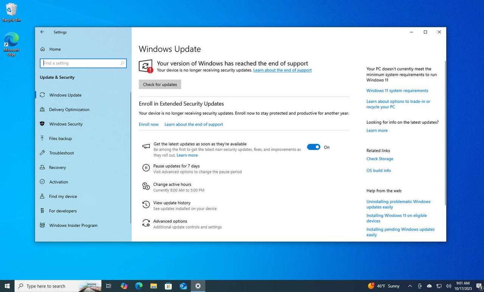
Task: Click the Enroll now link
Action: click(x=149, y=124)
